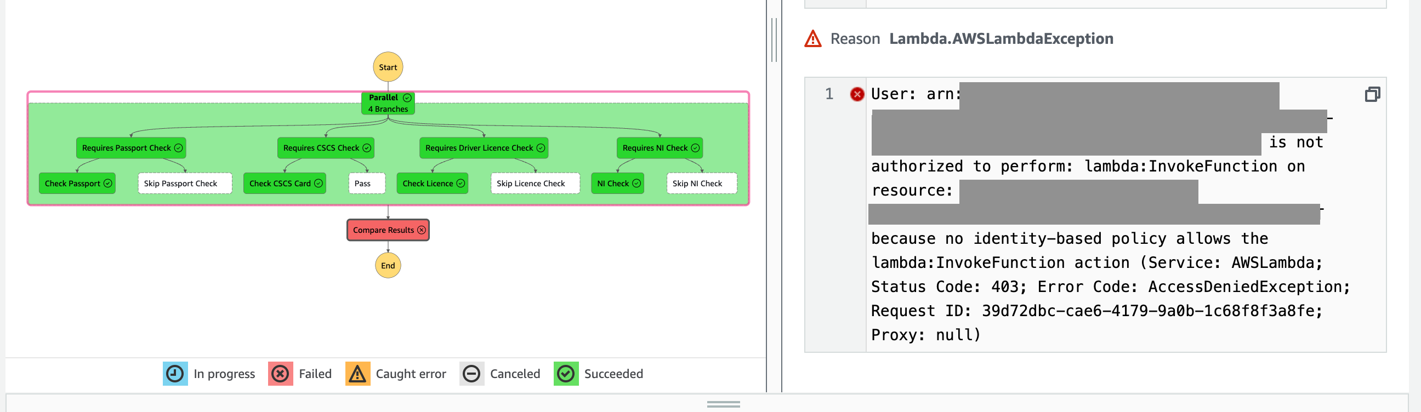Click the warning triangle beside Reason
Viewport: 1421px width, 412px height.
[813, 38]
